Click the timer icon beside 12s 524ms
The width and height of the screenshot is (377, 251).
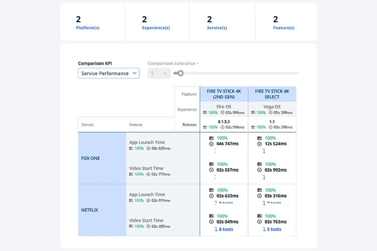(260, 144)
